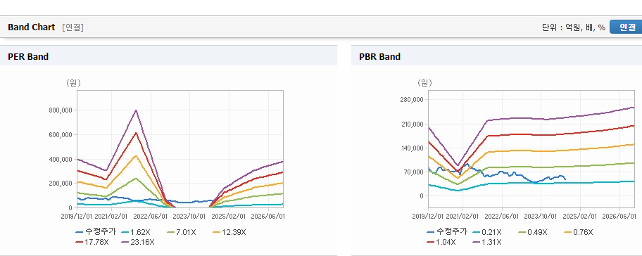This screenshot has width=642, height=256.
Task: Click the PER Band panel title
Action: 28,56
